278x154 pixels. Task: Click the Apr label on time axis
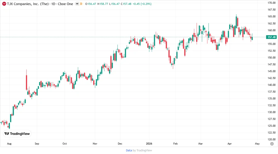pyautogui.click(x=230, y=143)
